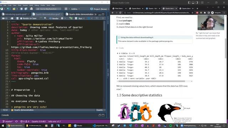Screen dimensions: 228x128
Task: Open the Quarto file type selector in editor status bar
Action: coord(100,110)
